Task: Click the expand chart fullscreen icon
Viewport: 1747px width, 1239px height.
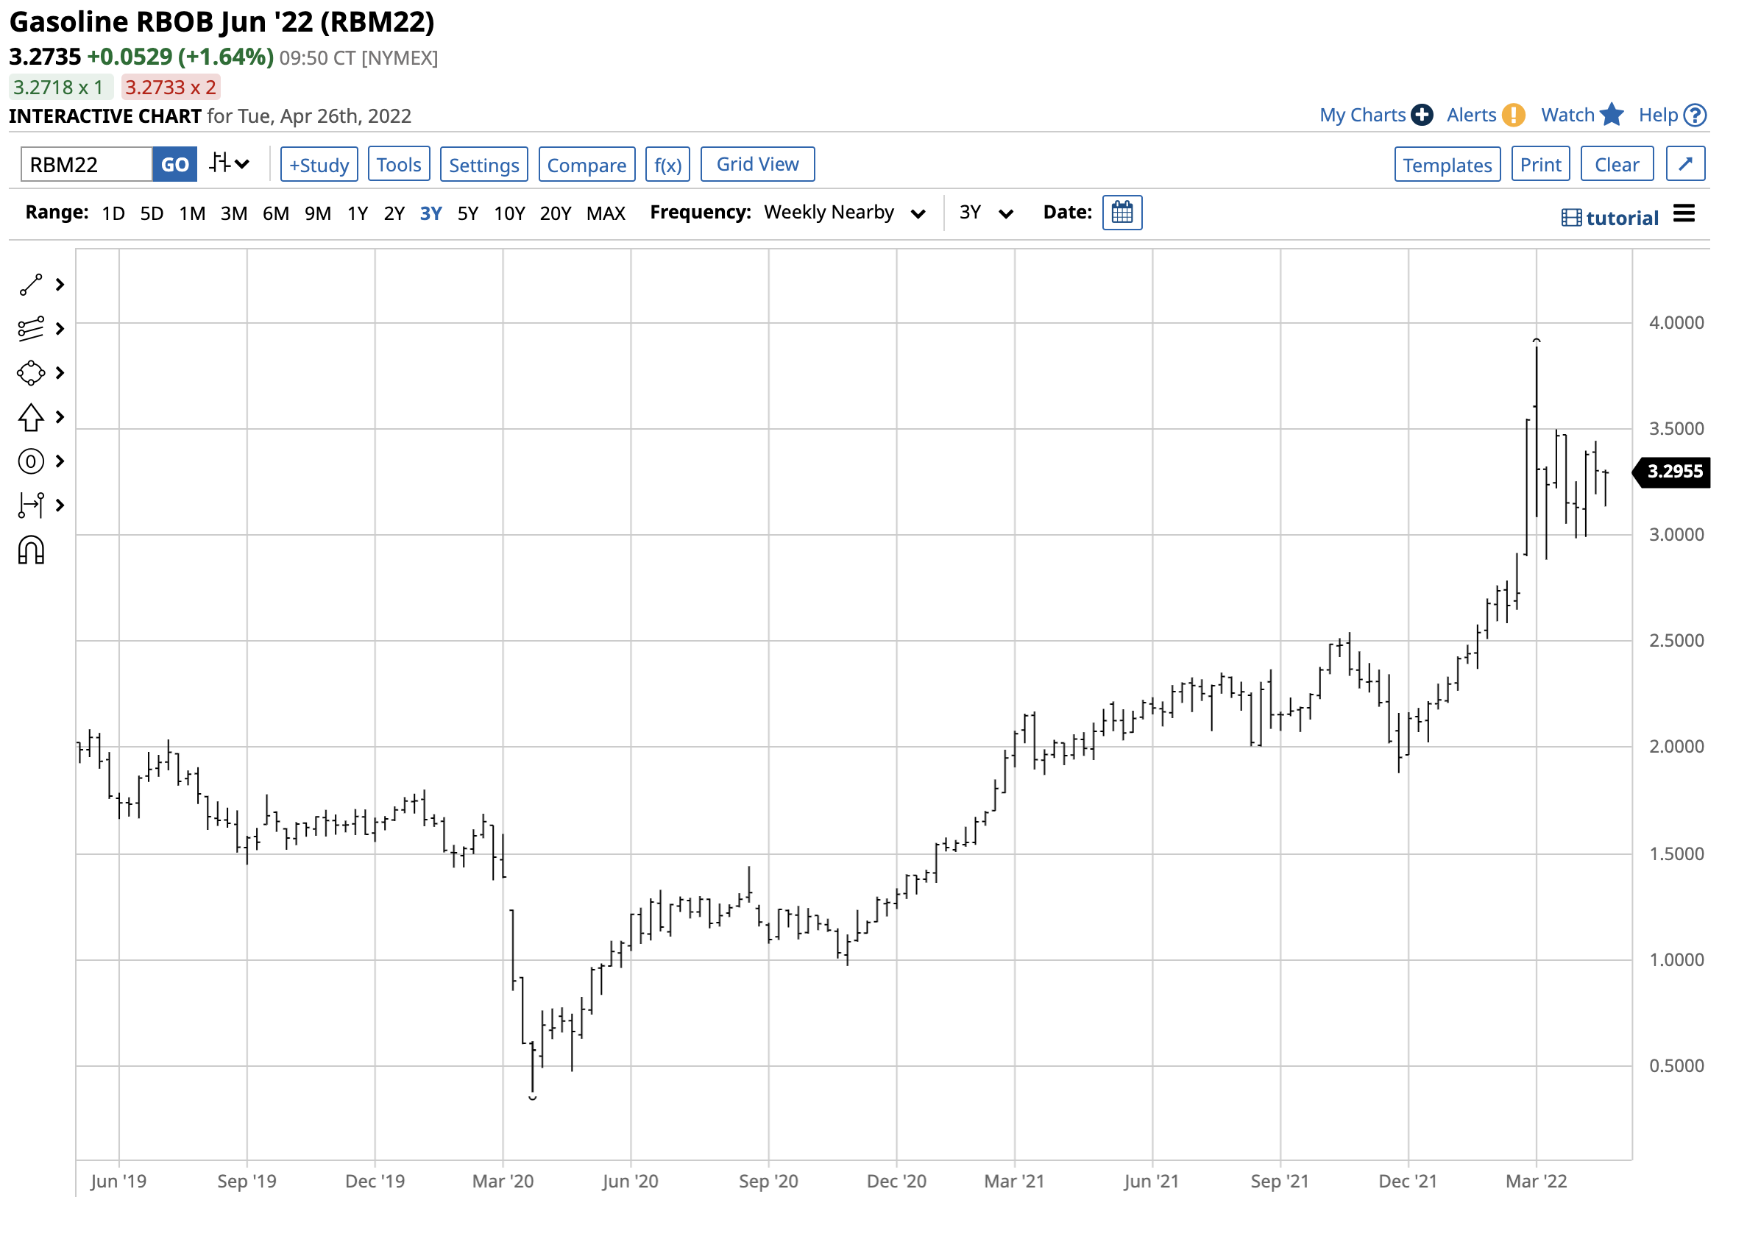Action: pos(1685,164)
